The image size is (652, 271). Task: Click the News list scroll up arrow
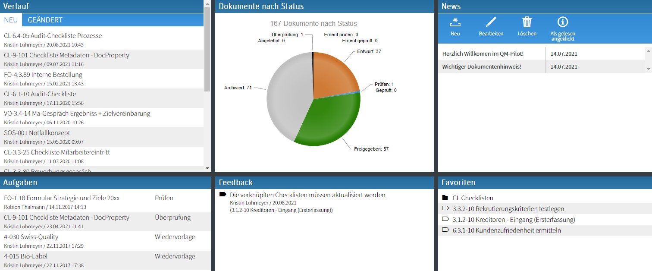pyautogui.click(x=648, y=51)
